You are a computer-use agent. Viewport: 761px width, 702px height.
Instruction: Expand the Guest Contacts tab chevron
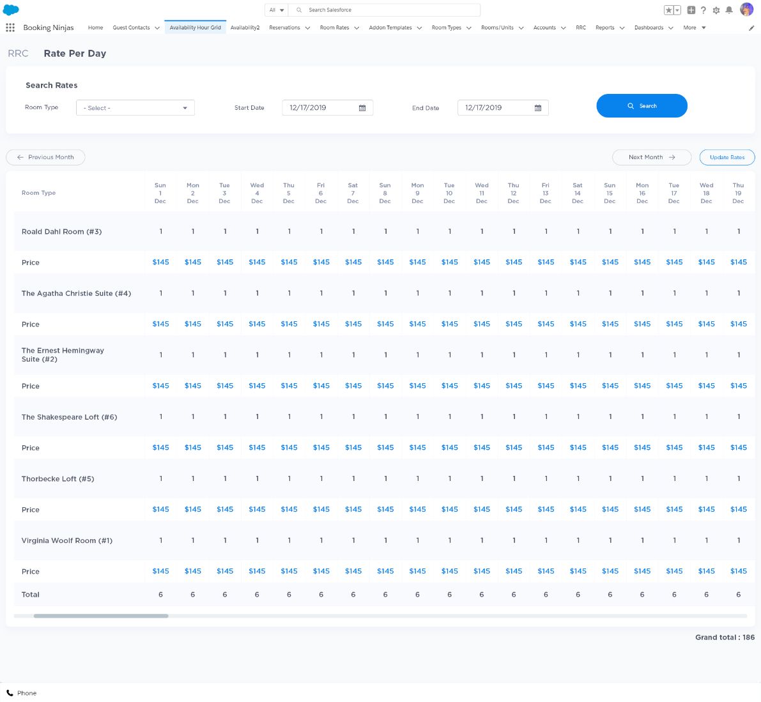pos(157,28)
